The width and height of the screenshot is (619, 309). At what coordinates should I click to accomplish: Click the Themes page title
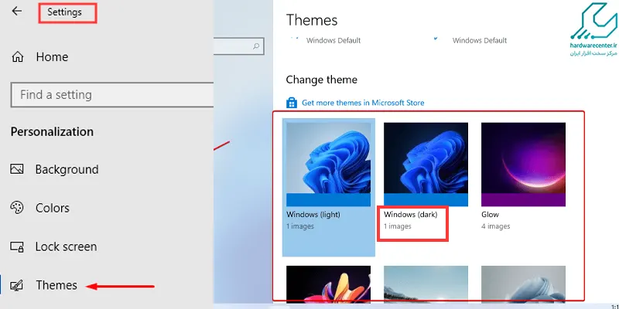coord(312,20)
